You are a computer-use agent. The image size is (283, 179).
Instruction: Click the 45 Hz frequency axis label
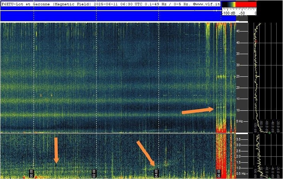[238, 31]
